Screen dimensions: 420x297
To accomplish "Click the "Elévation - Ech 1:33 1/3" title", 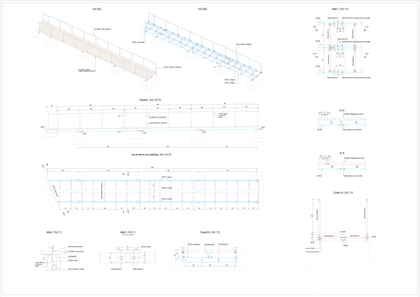I will click(150, 100).
